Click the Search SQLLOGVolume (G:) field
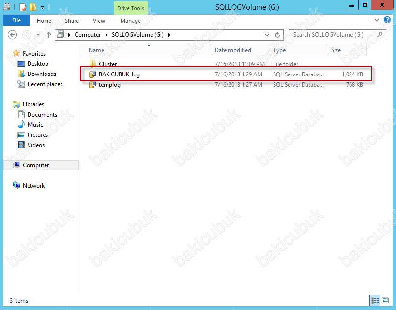 click(337, 35)
